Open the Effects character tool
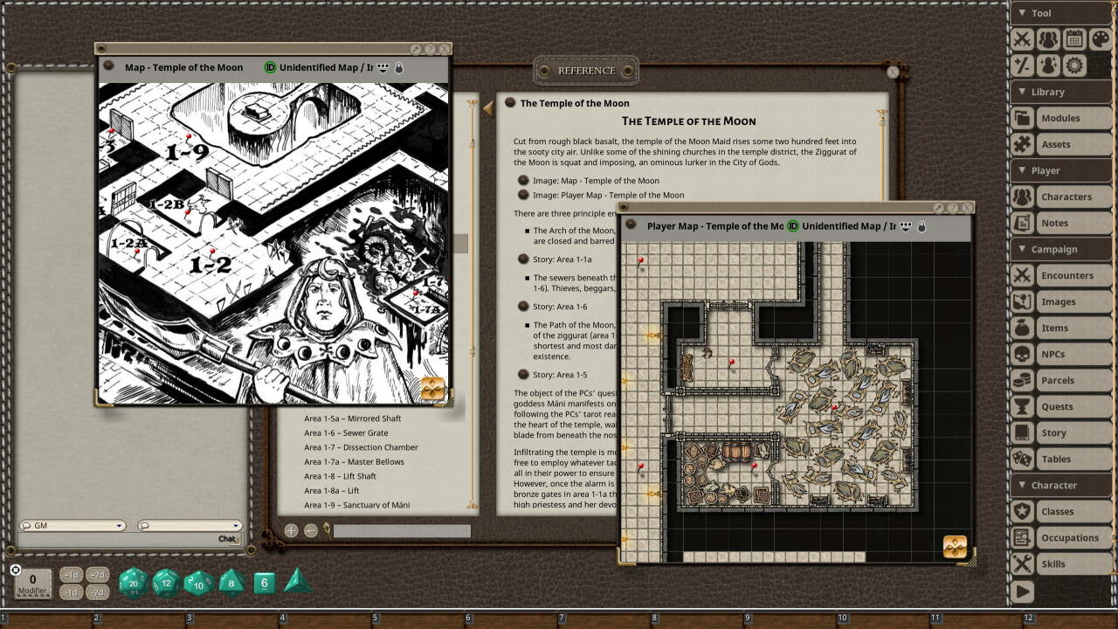 (x=1049, y=65)
